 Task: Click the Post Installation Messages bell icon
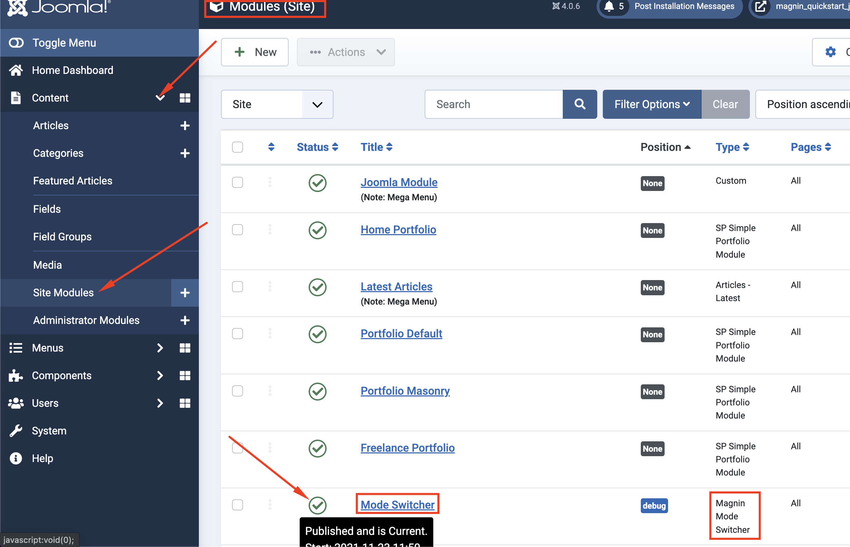click(609, 7)
